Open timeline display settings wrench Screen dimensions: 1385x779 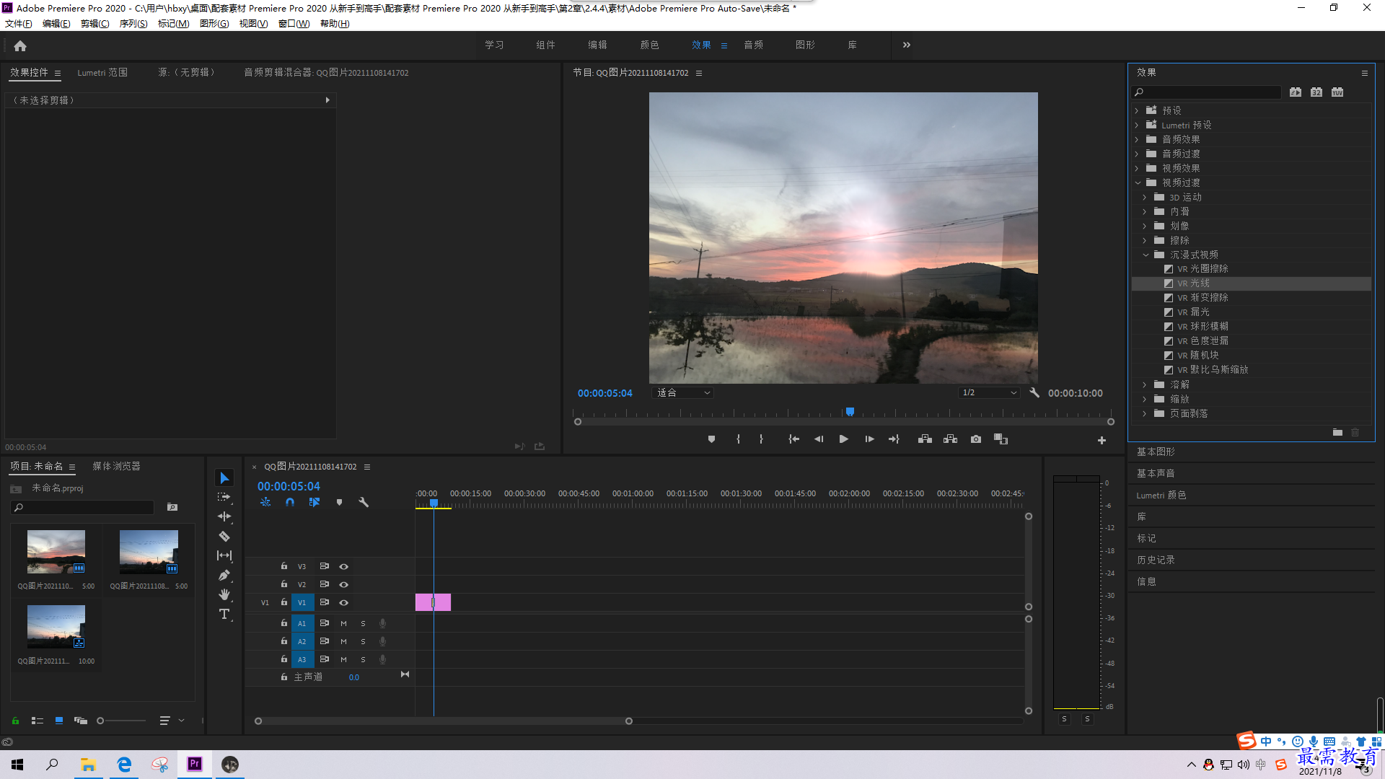pos(364,502)
